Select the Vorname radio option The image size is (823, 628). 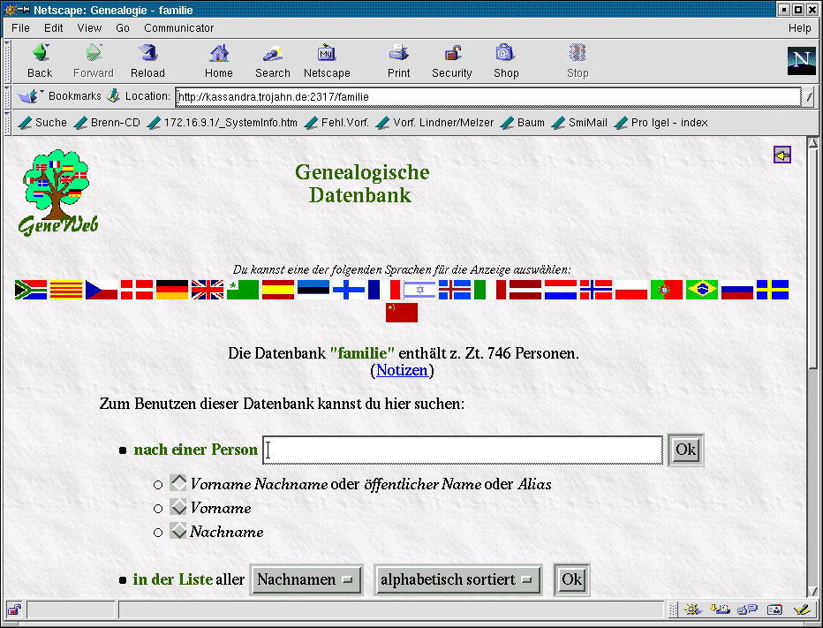[x=178, y=507]
